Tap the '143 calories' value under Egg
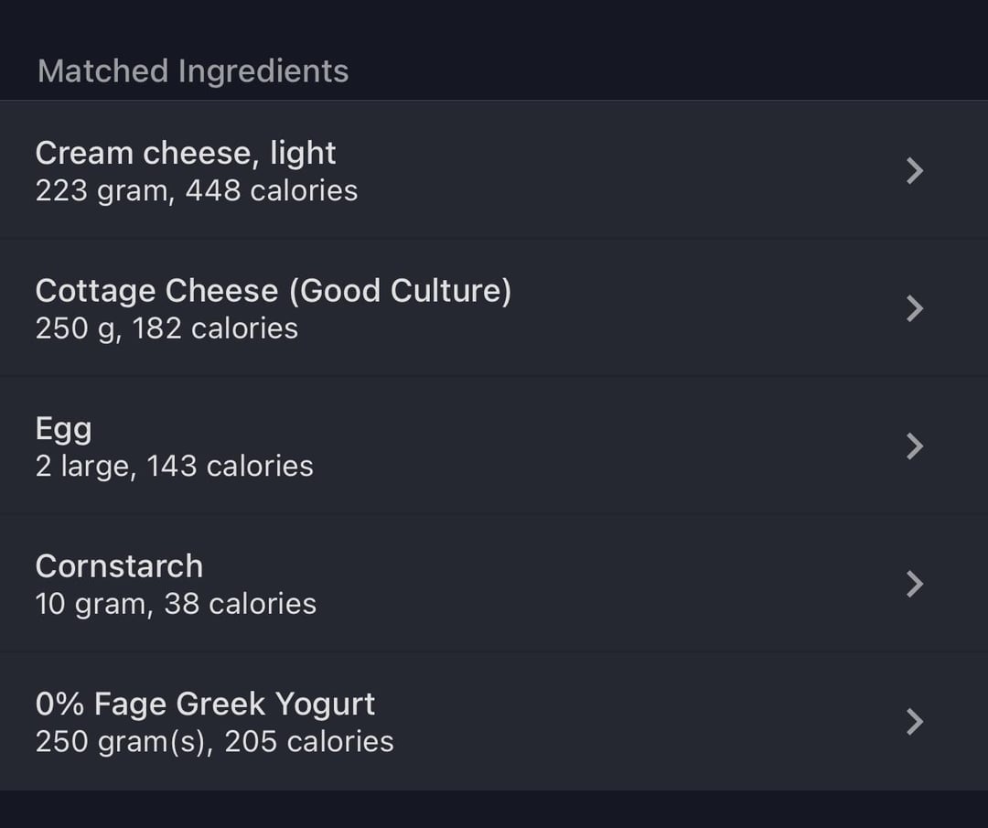 click(x=230, y=467)
